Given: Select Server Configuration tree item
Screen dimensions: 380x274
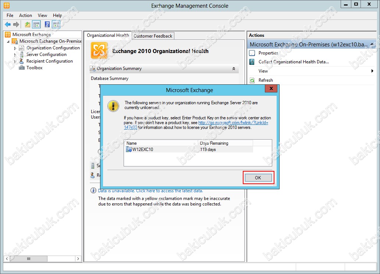Looking at the screenshot, I should [46, 55].
